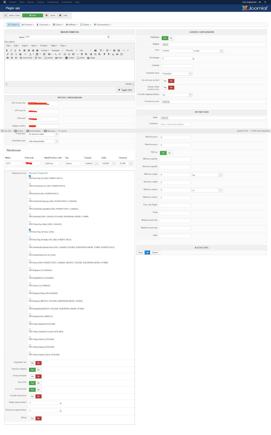Open the Minimum volume unit dropdown

(207, 190)
